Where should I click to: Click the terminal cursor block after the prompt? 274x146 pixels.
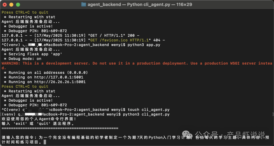tap(45, 142)
